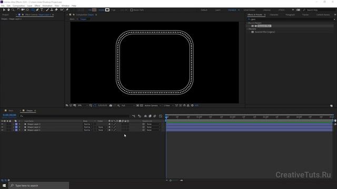Screen dimensions: 337x189
Task: Select the Libraries workspace
Action: tap(267, 10)
